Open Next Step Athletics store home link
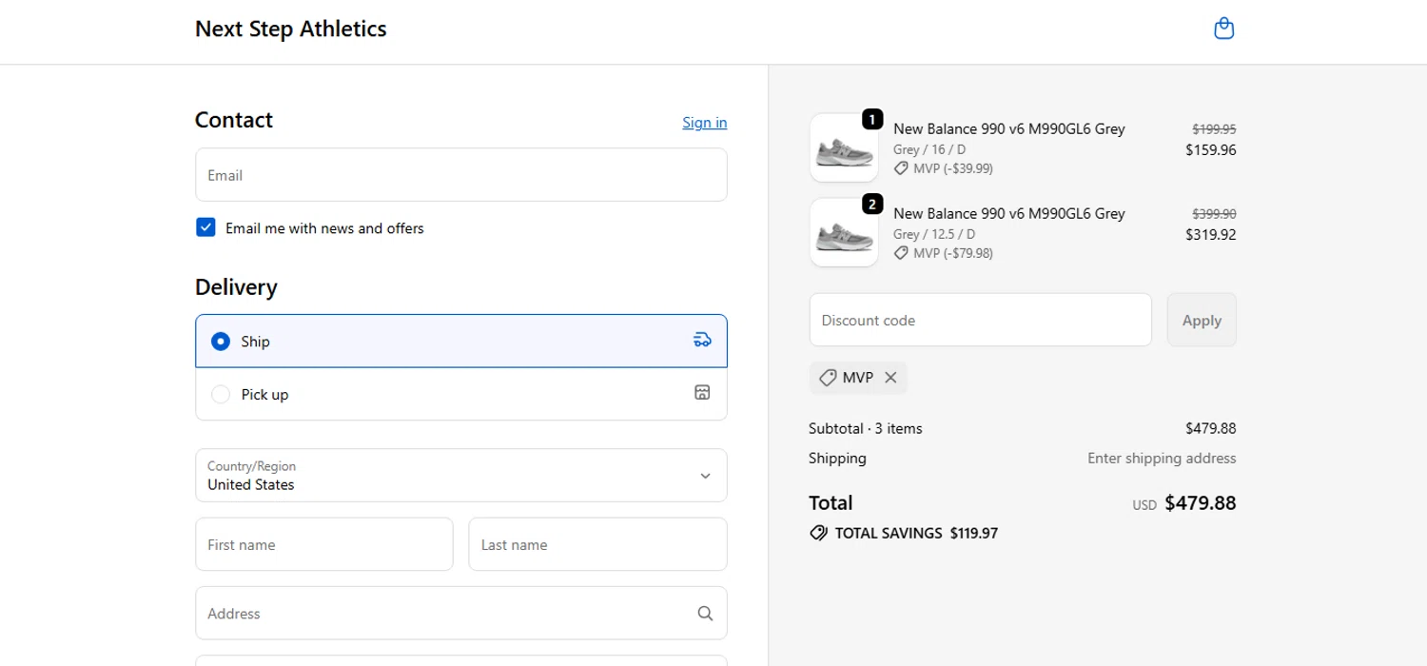1427x666 pixels. [291, 29]
